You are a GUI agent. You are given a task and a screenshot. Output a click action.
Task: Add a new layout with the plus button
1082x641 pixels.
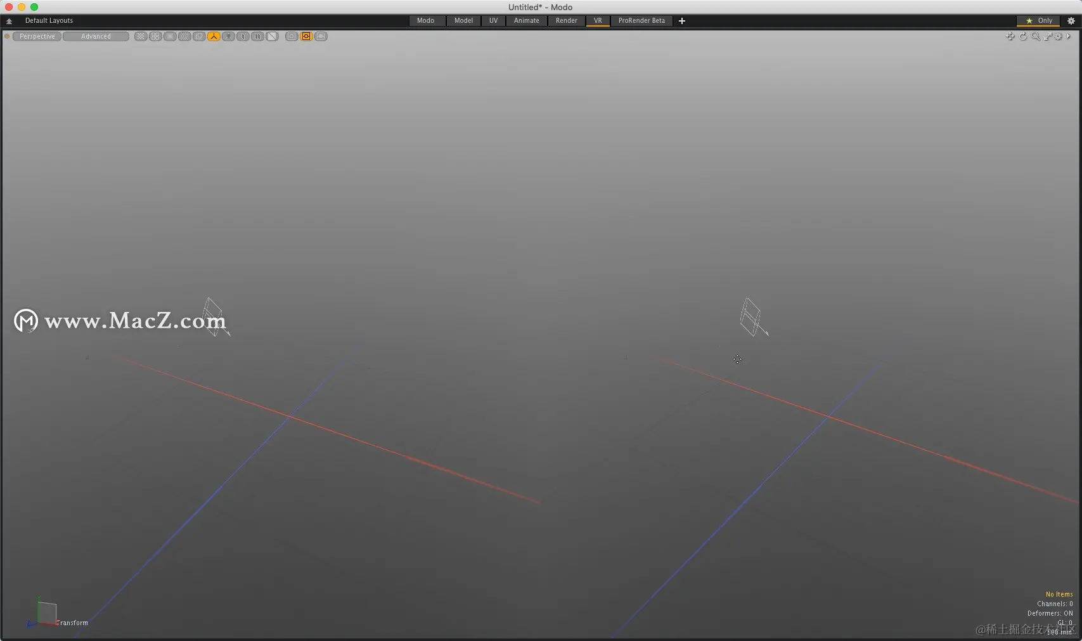click(x=682, y=21)
